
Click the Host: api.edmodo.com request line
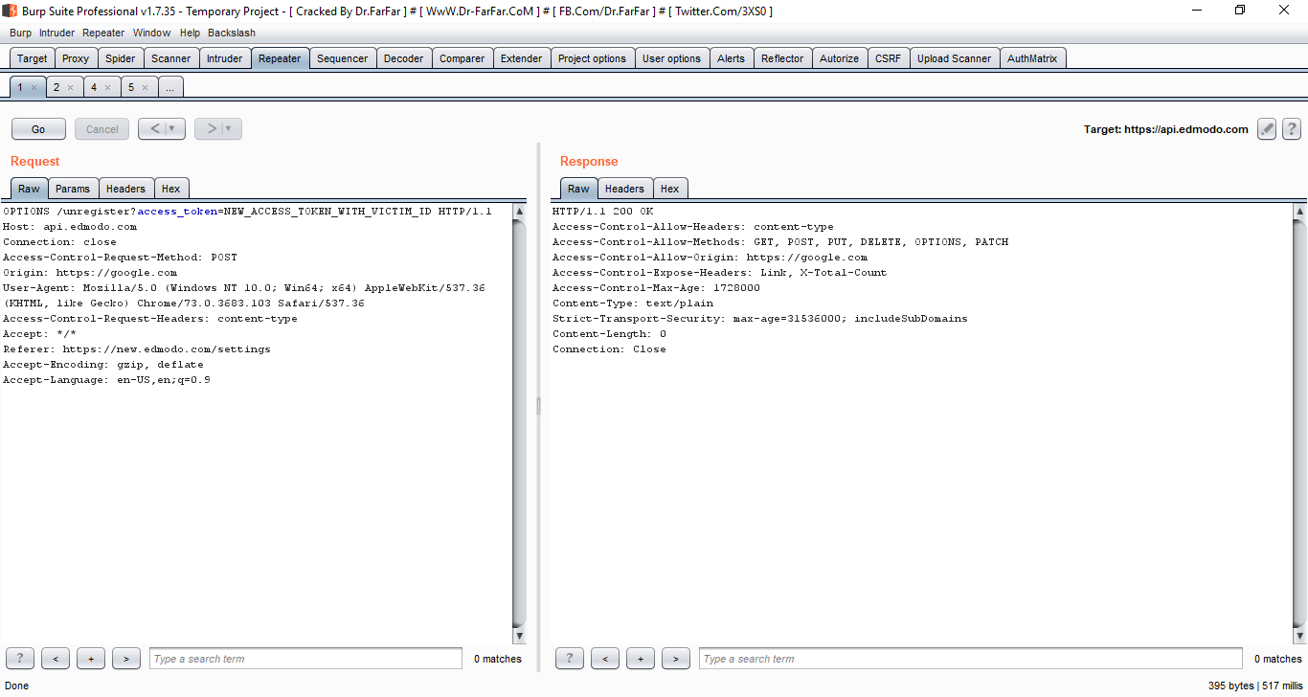(70, 227)
